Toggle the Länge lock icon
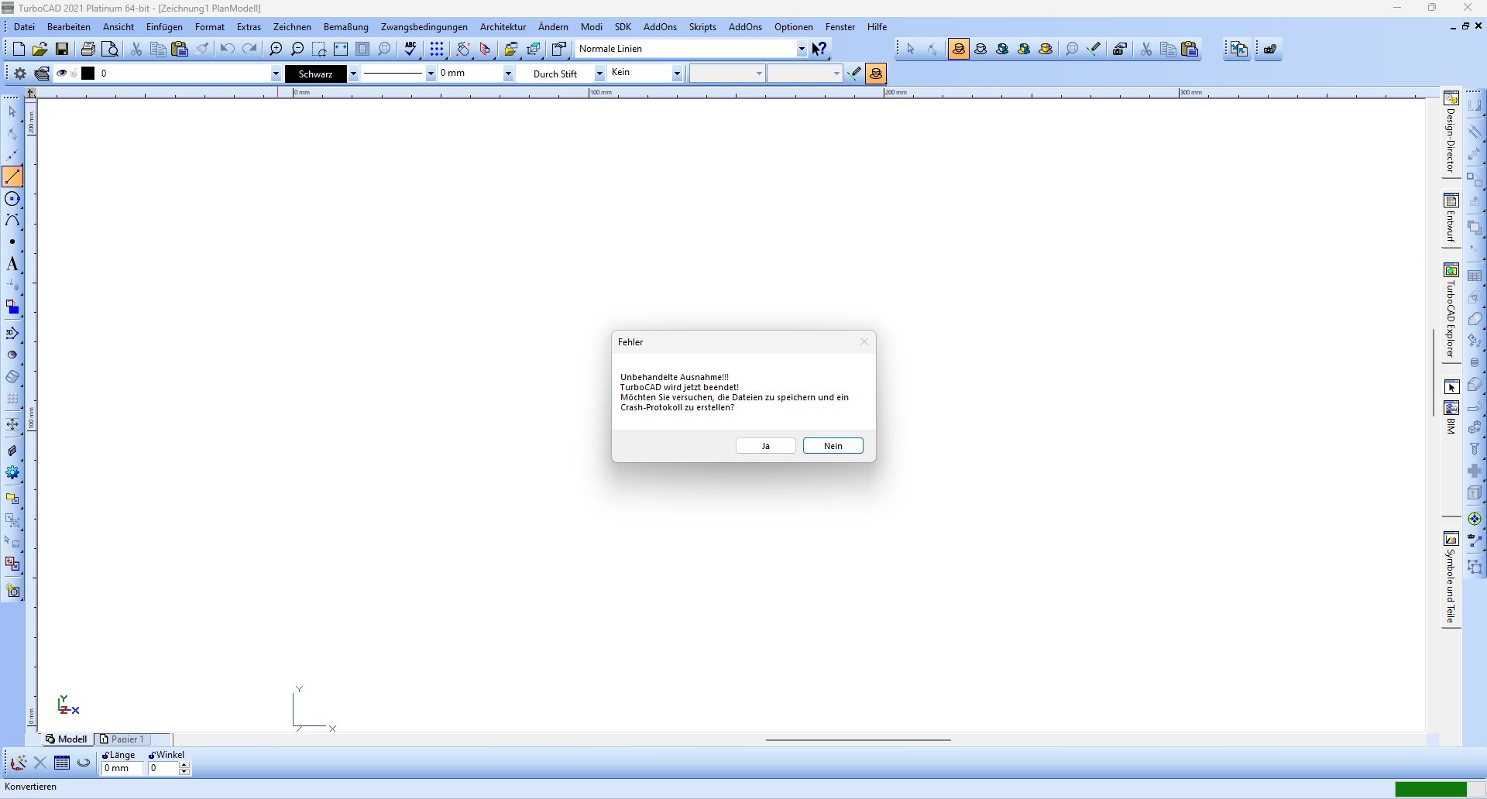 105,755
